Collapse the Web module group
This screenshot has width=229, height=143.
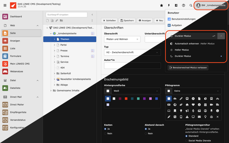point(38,26)
